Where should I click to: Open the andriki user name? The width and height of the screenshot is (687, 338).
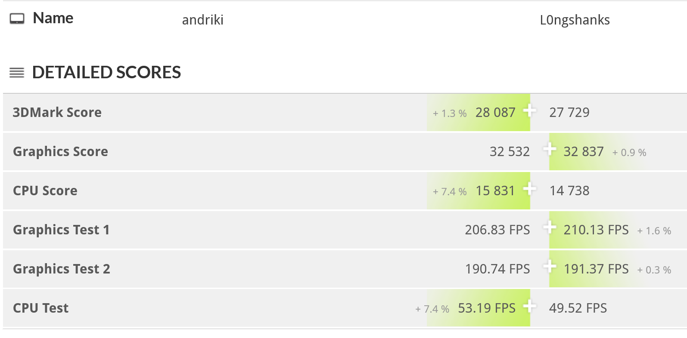point(202,20)
